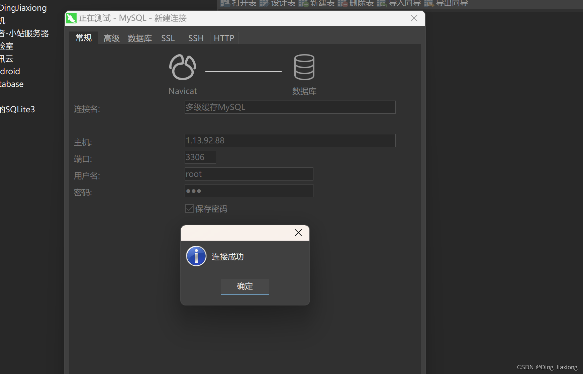The width and height of the screenshot is (583, 374).
Task: Click 设计表 in main toolbar
Action: click(x=278, y=3)
